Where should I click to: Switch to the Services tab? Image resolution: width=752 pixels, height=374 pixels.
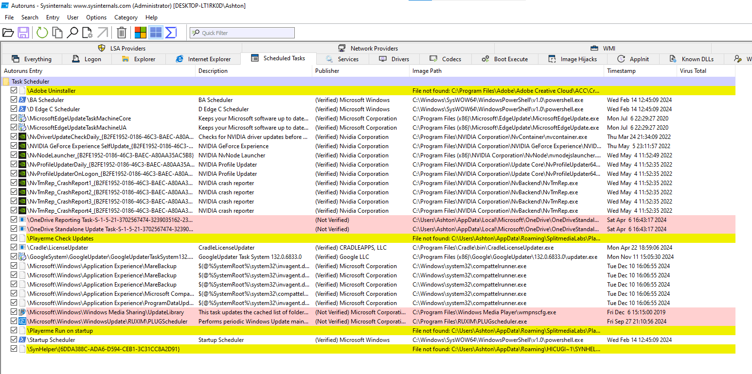pyautogui.click(x=342, y=59)
